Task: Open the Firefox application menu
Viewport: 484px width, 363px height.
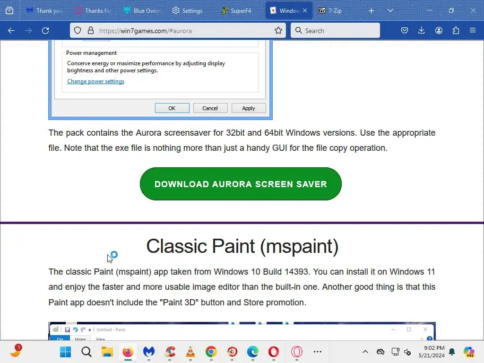Action: click(473, 31)
